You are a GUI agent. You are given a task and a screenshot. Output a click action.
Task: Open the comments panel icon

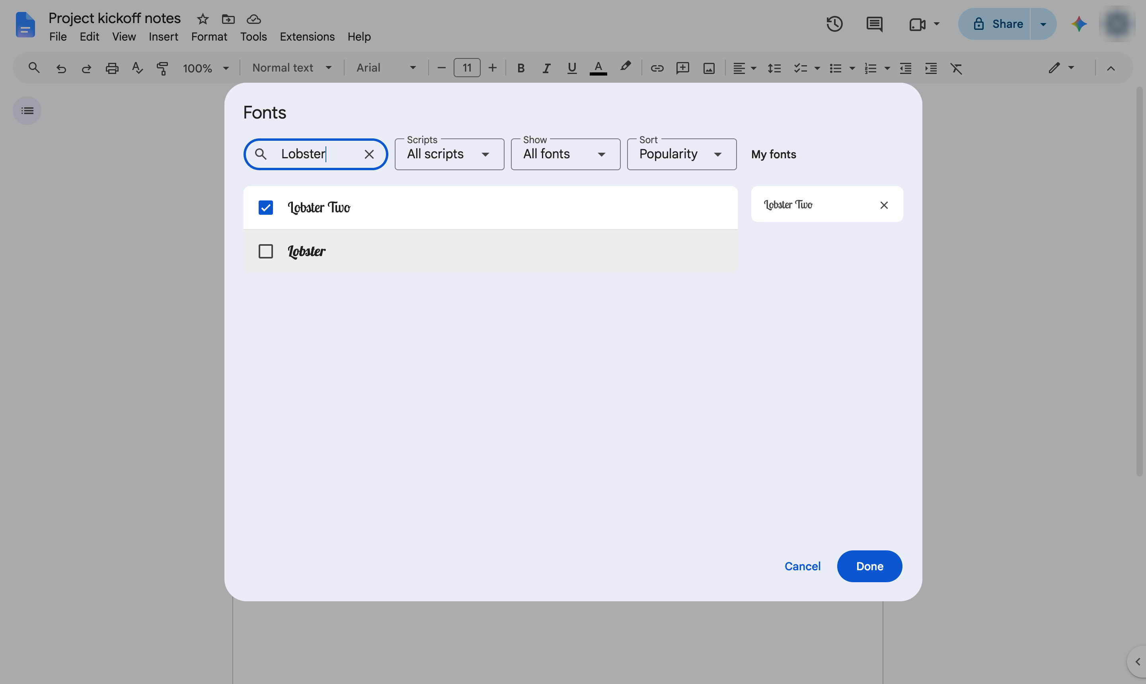pyautogui.click(x=874, y=24)
